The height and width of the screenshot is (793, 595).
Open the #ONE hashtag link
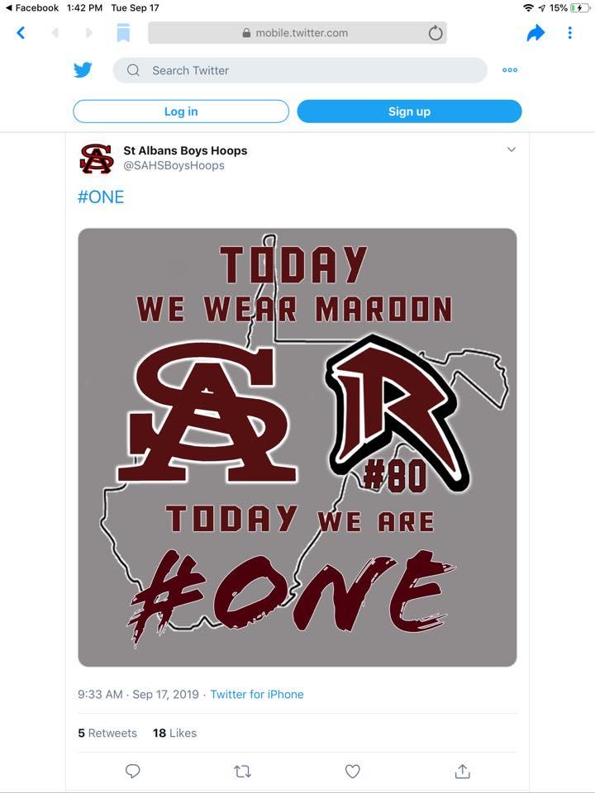tap(101, 197)
